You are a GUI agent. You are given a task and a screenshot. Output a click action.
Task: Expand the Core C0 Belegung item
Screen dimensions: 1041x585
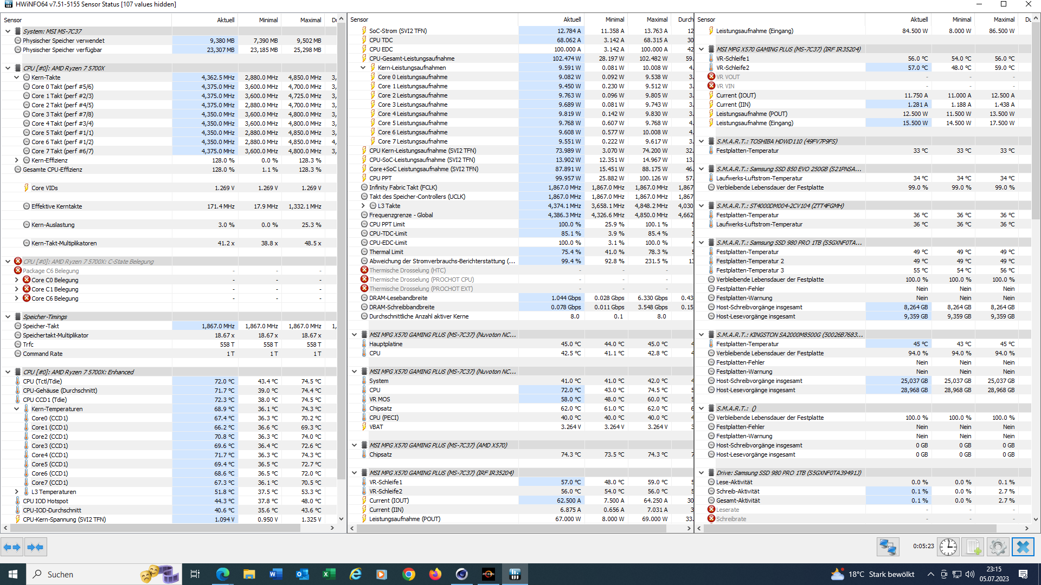click(17, 280)
